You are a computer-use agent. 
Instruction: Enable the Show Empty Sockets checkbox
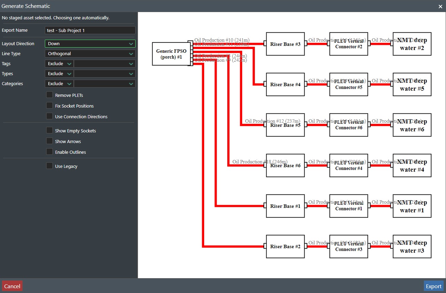(x=50, y=130)
